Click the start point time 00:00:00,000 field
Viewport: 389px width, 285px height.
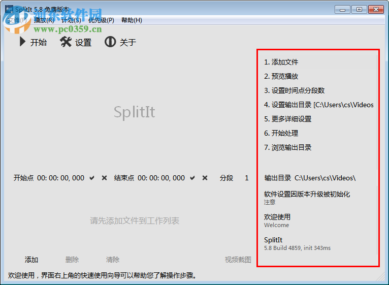pos(61,178)
